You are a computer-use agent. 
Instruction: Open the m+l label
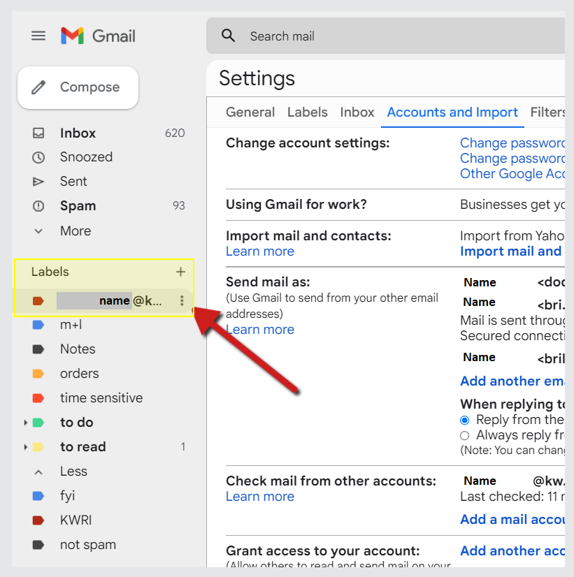coord(71,325)
